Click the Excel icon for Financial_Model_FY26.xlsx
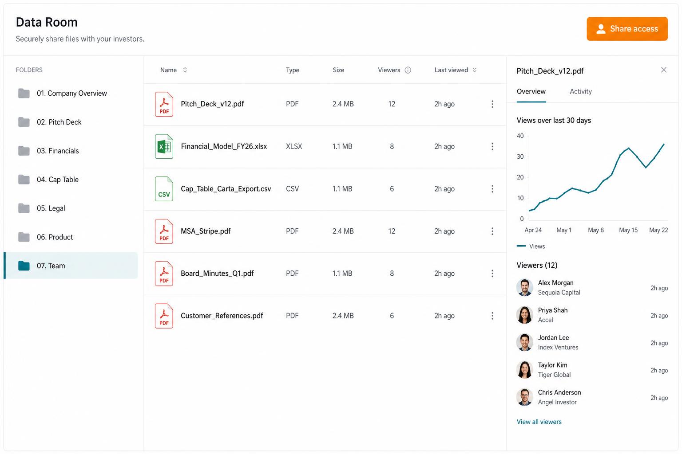 [164, 146]
